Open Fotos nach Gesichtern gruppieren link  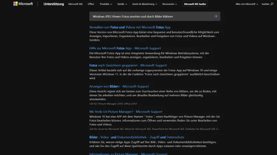point(128,65)
